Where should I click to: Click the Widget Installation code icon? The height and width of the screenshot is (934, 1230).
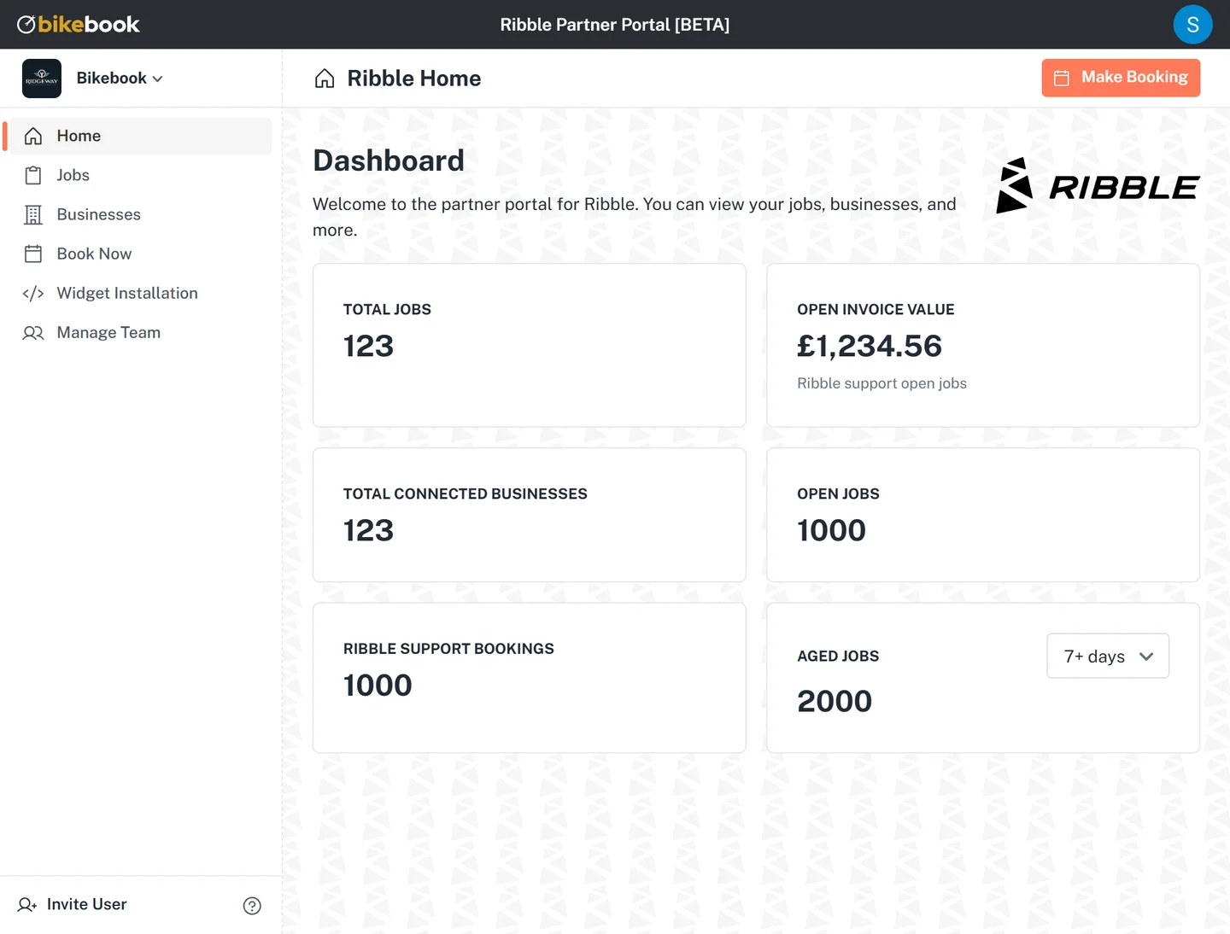pyautogui.click(x=33, y=293)
